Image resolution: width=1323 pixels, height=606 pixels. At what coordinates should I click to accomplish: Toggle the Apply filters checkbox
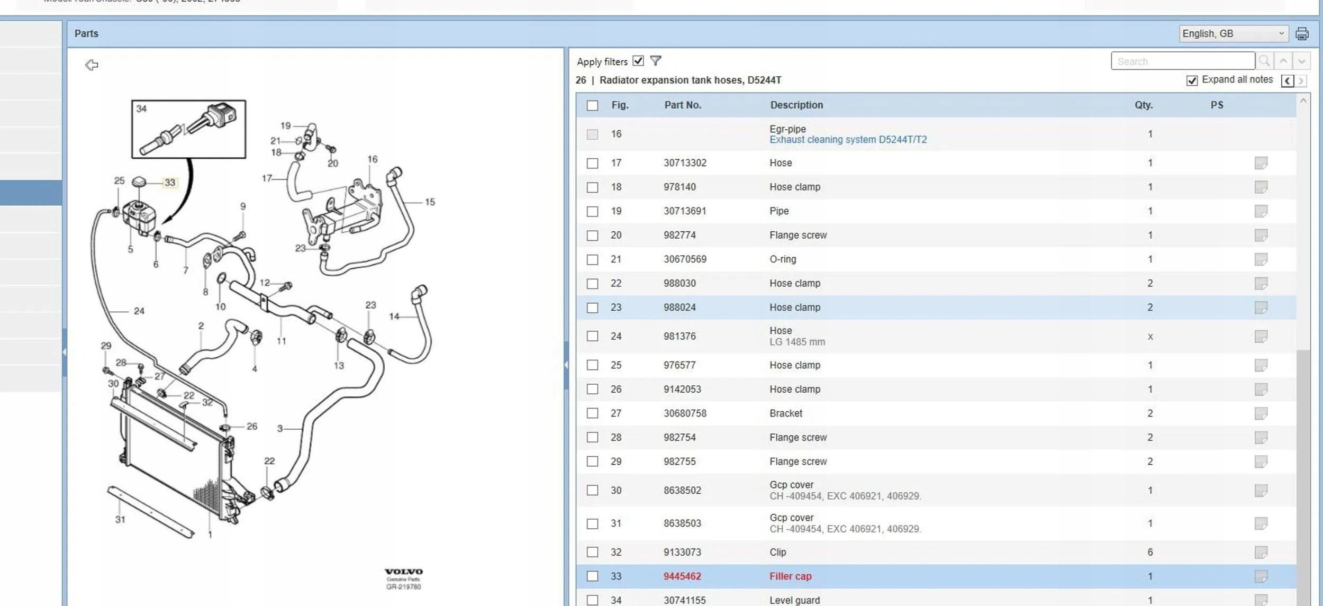coord(638,61)
